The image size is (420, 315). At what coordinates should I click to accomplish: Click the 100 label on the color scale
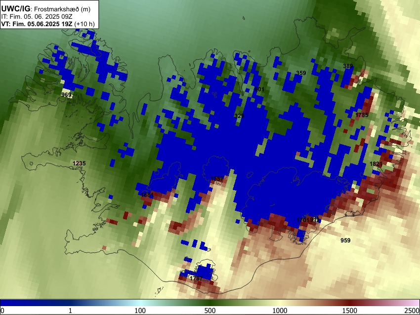[140, 311]
